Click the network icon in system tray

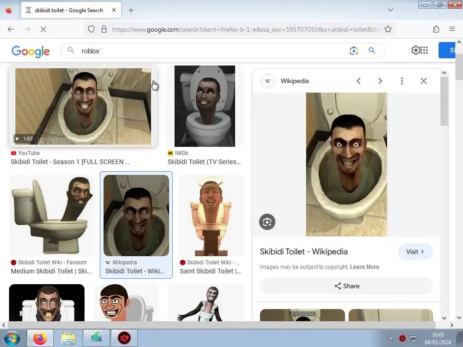coord(413,338)
